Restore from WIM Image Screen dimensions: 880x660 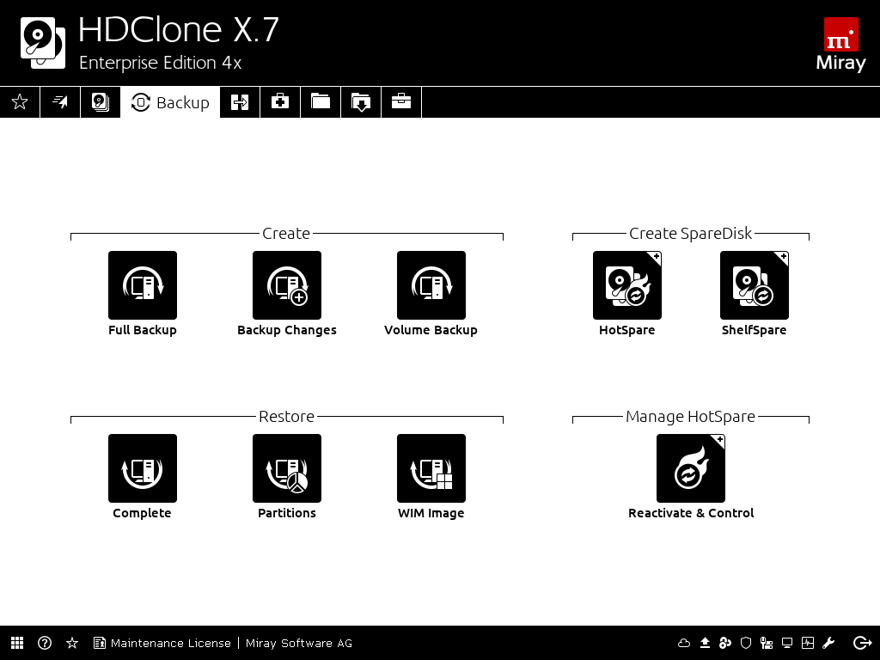[x=431, y=468]
